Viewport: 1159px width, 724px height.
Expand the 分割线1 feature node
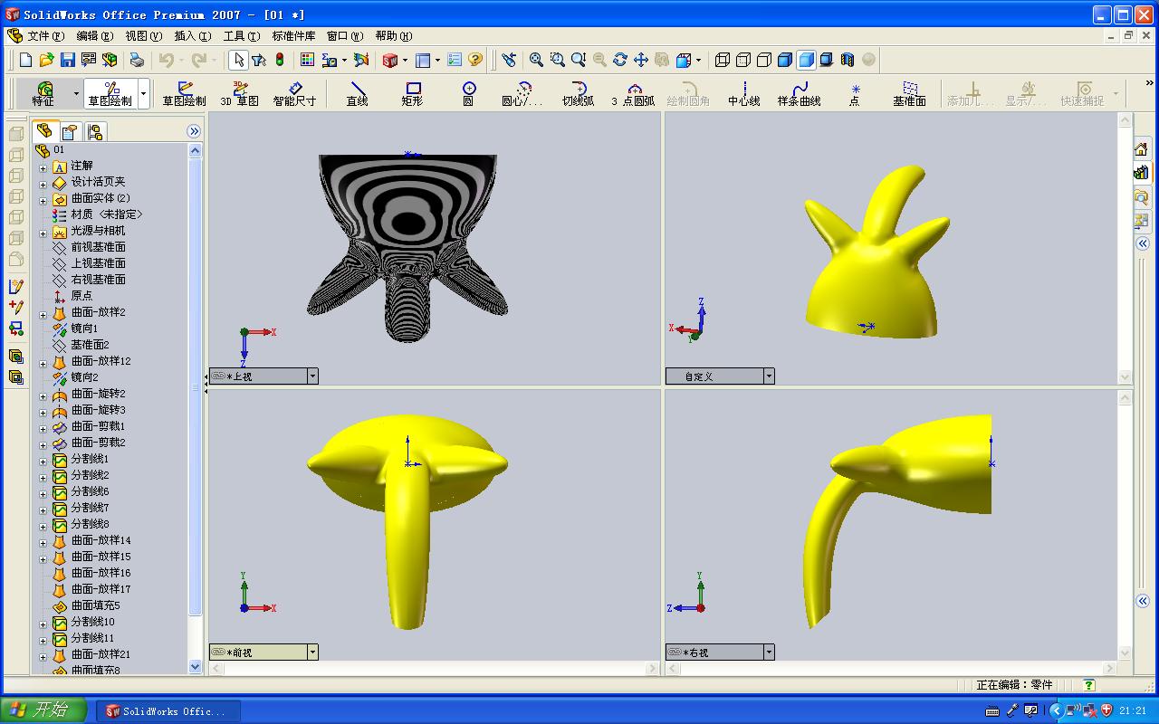pos(43,460)
